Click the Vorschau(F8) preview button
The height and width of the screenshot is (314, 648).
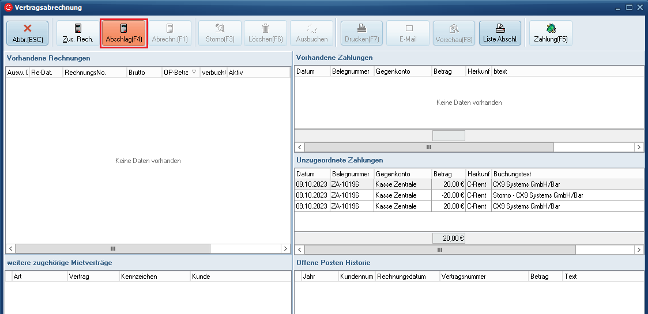pos(454,33)
